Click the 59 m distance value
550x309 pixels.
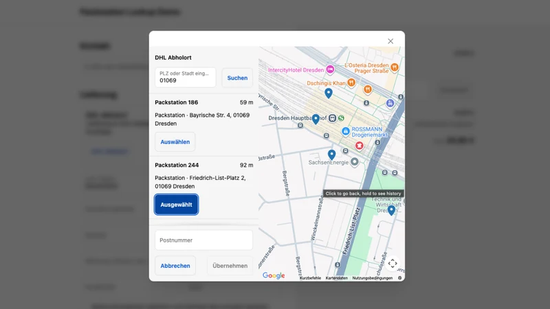click(x=246, y=102)
